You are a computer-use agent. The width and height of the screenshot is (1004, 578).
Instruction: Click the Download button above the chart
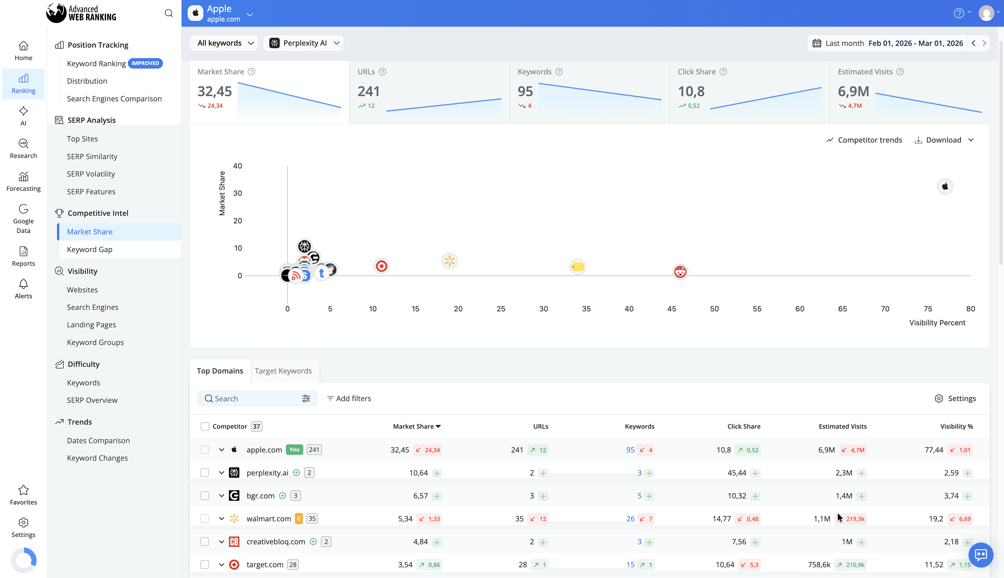pyautogui.click(x=943, y=140)
